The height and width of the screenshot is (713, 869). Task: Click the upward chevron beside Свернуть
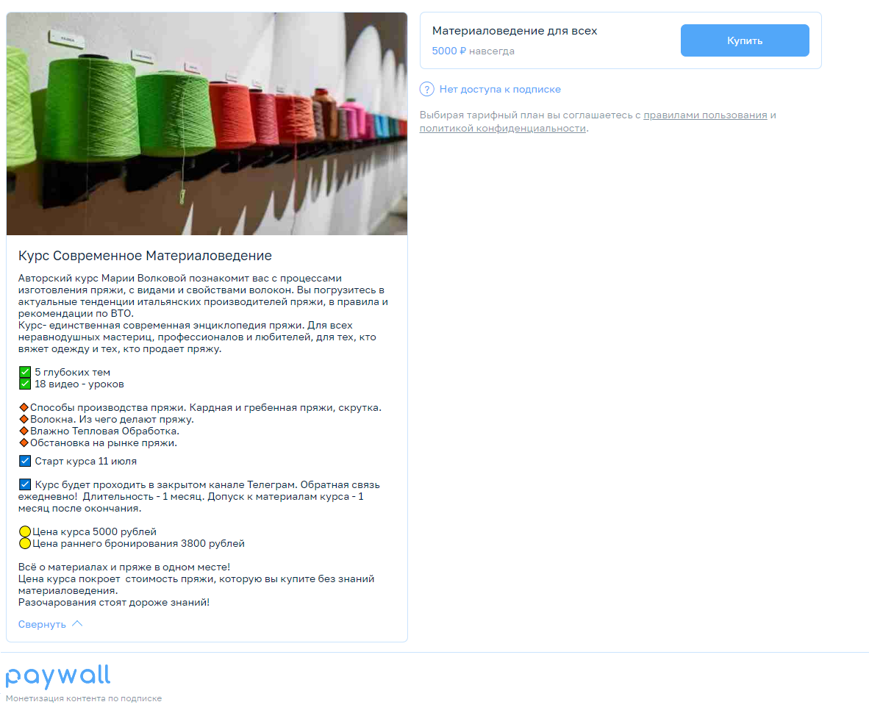click(78, 624)
